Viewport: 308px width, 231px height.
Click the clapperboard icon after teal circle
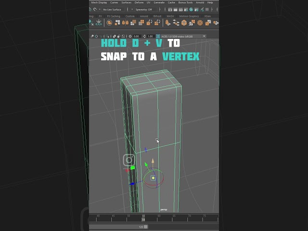tap(196, 10)
